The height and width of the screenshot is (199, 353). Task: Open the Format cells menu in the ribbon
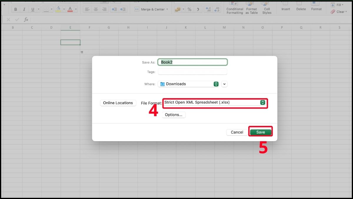[316, 6]
